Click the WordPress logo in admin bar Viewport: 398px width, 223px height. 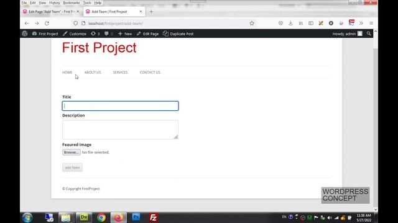pyautogui.click(x=25, y=33)
